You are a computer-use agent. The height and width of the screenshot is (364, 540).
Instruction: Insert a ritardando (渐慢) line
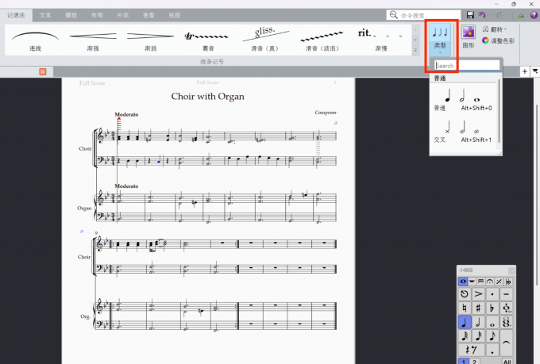tap(381, 40)
